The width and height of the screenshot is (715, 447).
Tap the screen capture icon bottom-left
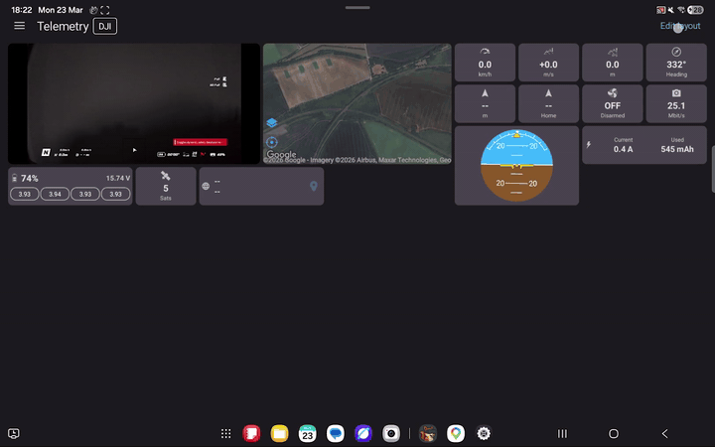pyautogui.click(x=14, y=433)
